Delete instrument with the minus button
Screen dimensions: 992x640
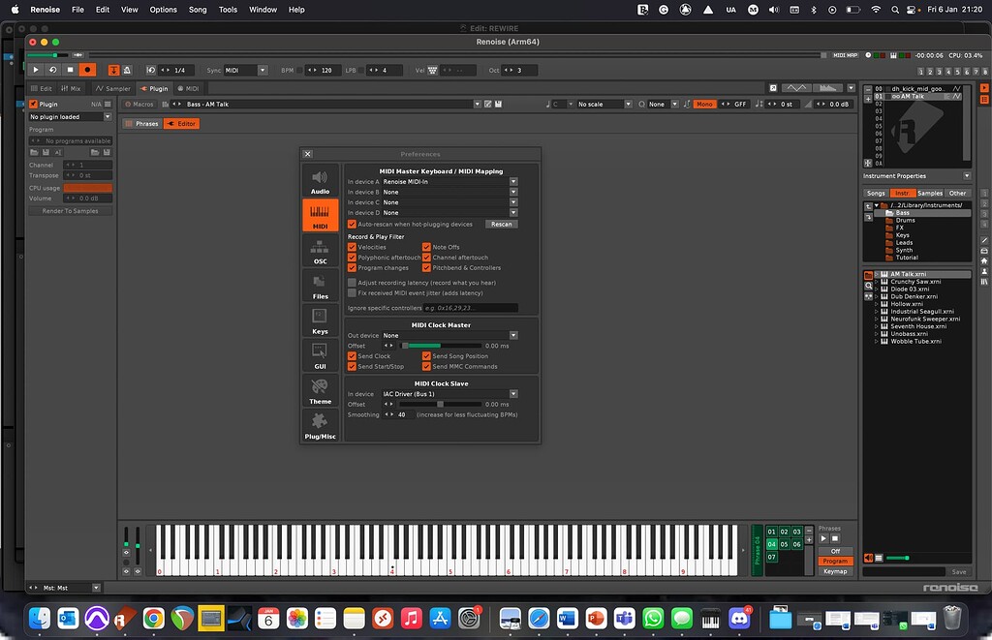868,89
